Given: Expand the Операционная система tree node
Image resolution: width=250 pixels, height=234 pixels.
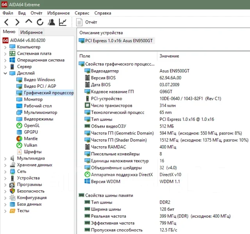Looking at the screenshot, I should tap(5, 60).
